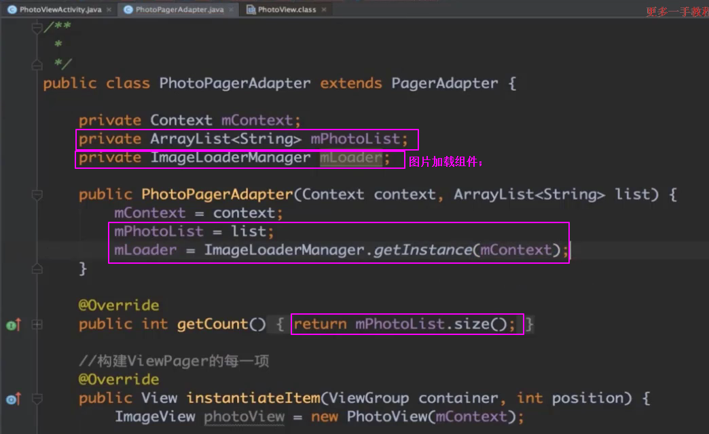This screenshot has width=709, height=434.
Task: Click the fold end marker at */
Action: (x=37, y=64)
